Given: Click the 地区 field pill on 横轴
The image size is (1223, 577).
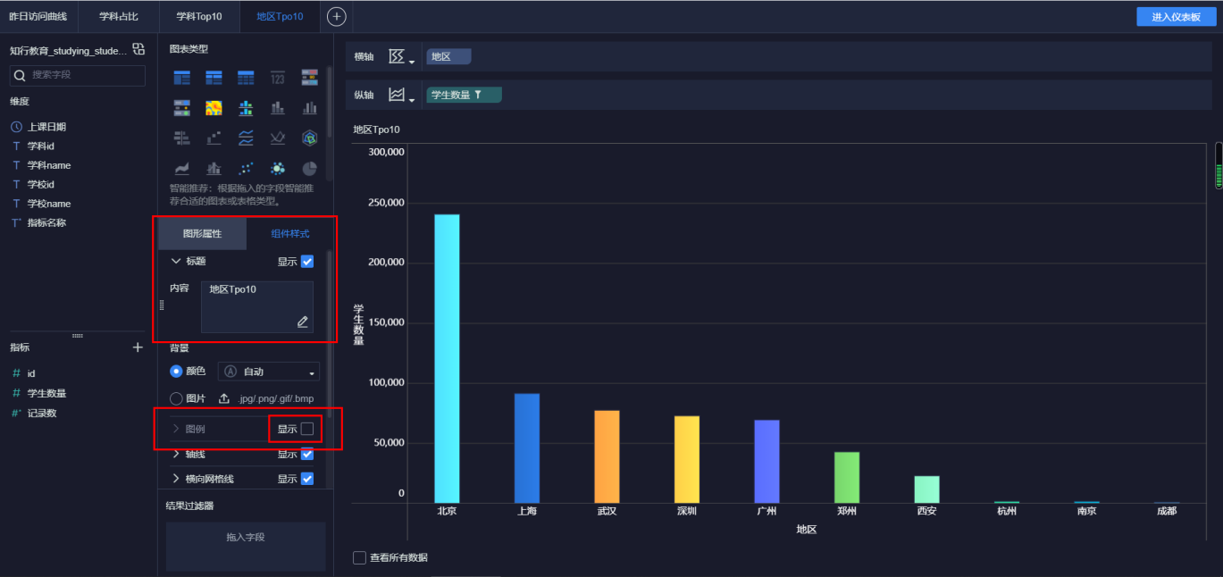Looking at the screenshot, I should click(448, 57).
